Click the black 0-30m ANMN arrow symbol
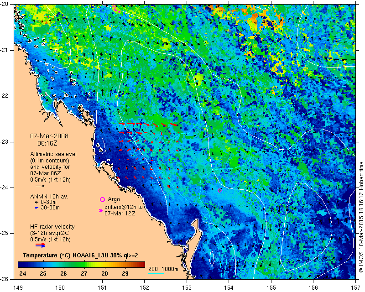365x292 pixels. (36, 202)
